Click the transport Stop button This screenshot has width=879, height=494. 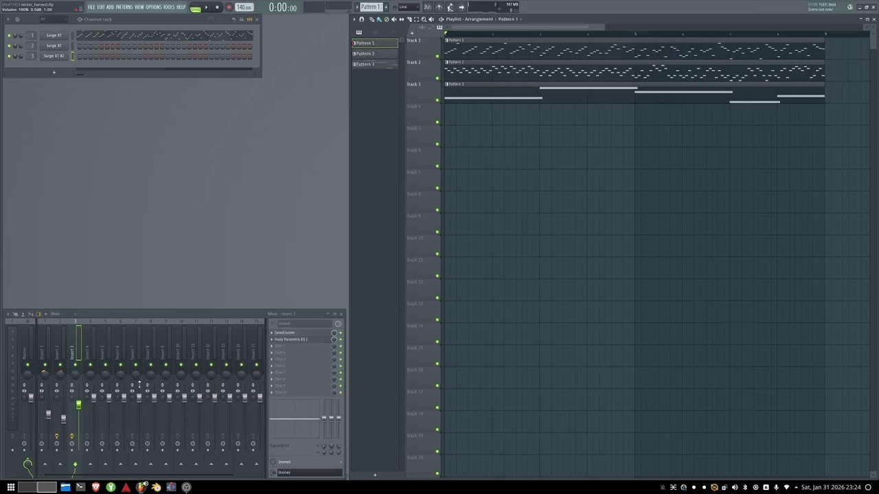tap(217, 8)
